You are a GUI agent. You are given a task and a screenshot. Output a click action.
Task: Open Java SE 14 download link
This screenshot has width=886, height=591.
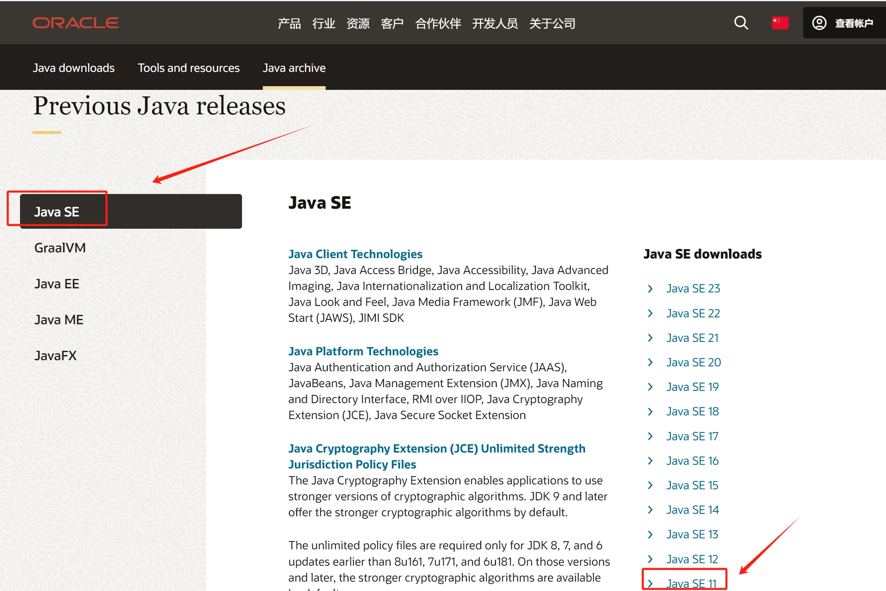692,510
